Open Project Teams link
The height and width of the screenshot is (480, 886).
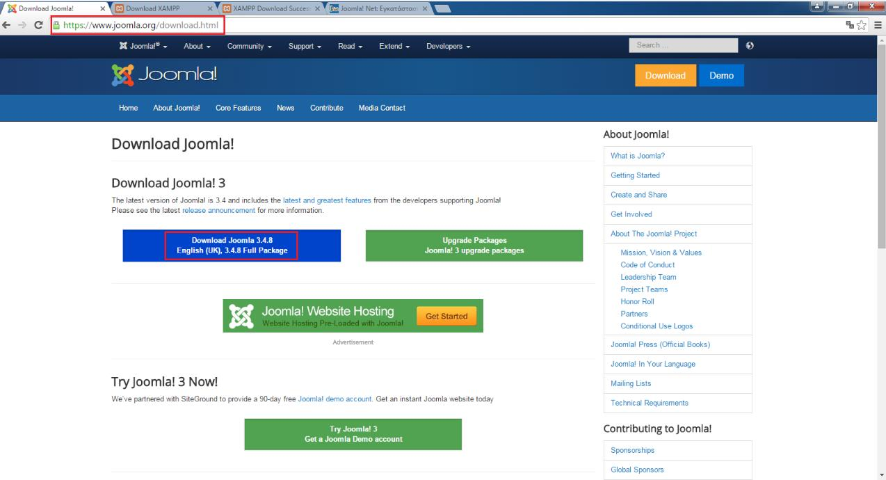[x=644, y=289]
